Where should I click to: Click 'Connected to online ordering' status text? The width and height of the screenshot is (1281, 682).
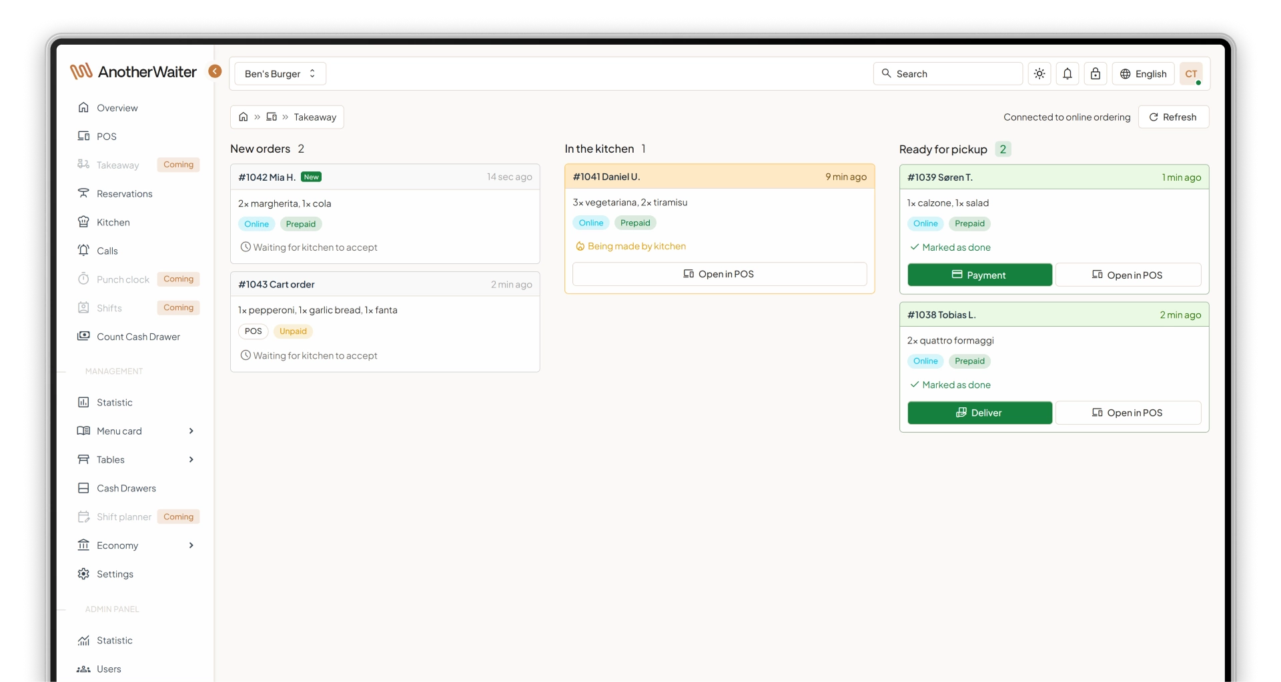tap(1067, 117)
